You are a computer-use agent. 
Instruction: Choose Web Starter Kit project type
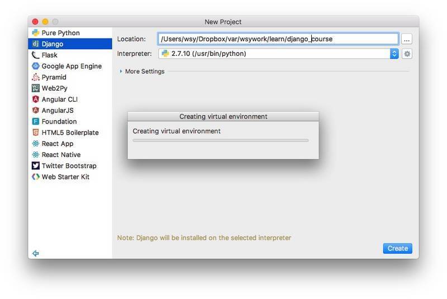[70, 177]
